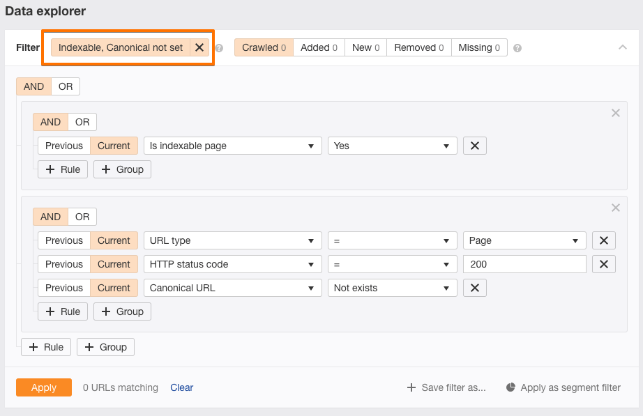The width and height of the screenshot is (643, 416).
Task: Remove the 'Indexable, Canonical not set' filter tag
Action: pyautogui.click(x=199, y=47)
